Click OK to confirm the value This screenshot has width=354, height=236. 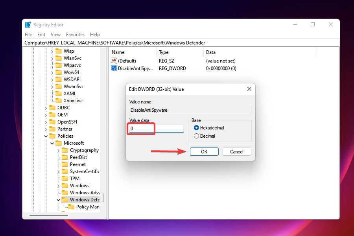(x=204, y=151)
